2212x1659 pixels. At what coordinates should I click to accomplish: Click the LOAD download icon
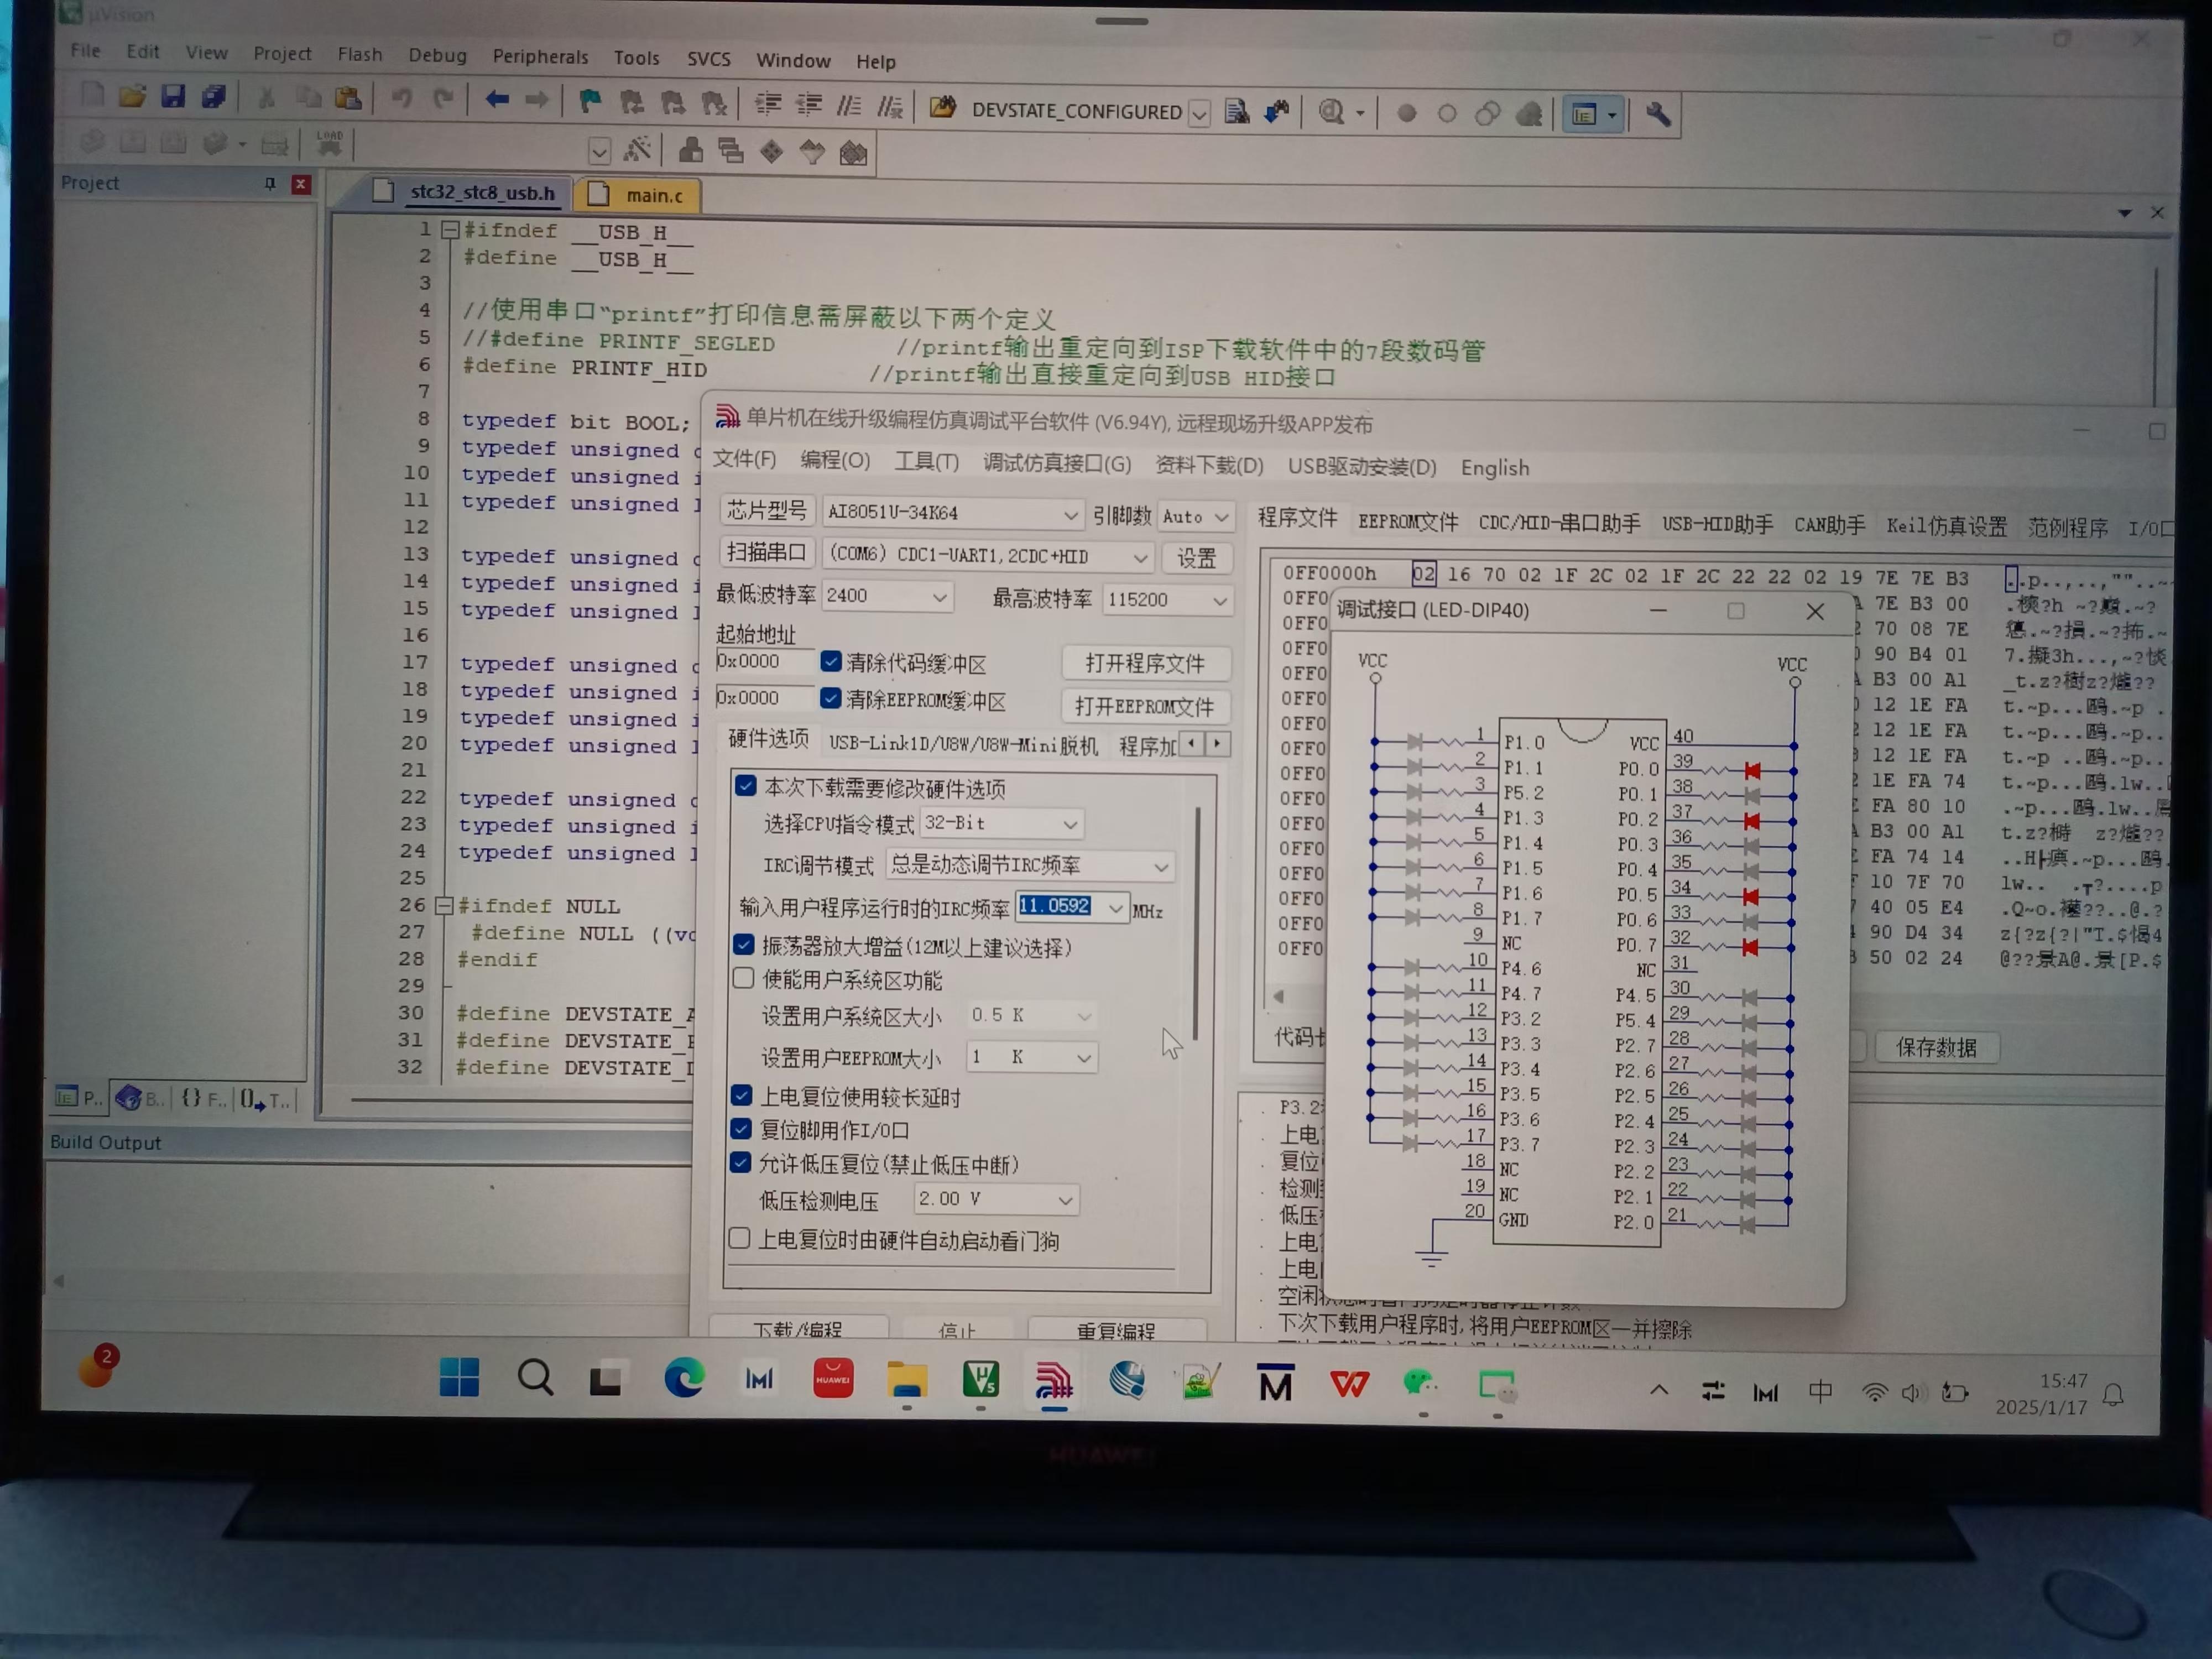pos(329,142)
